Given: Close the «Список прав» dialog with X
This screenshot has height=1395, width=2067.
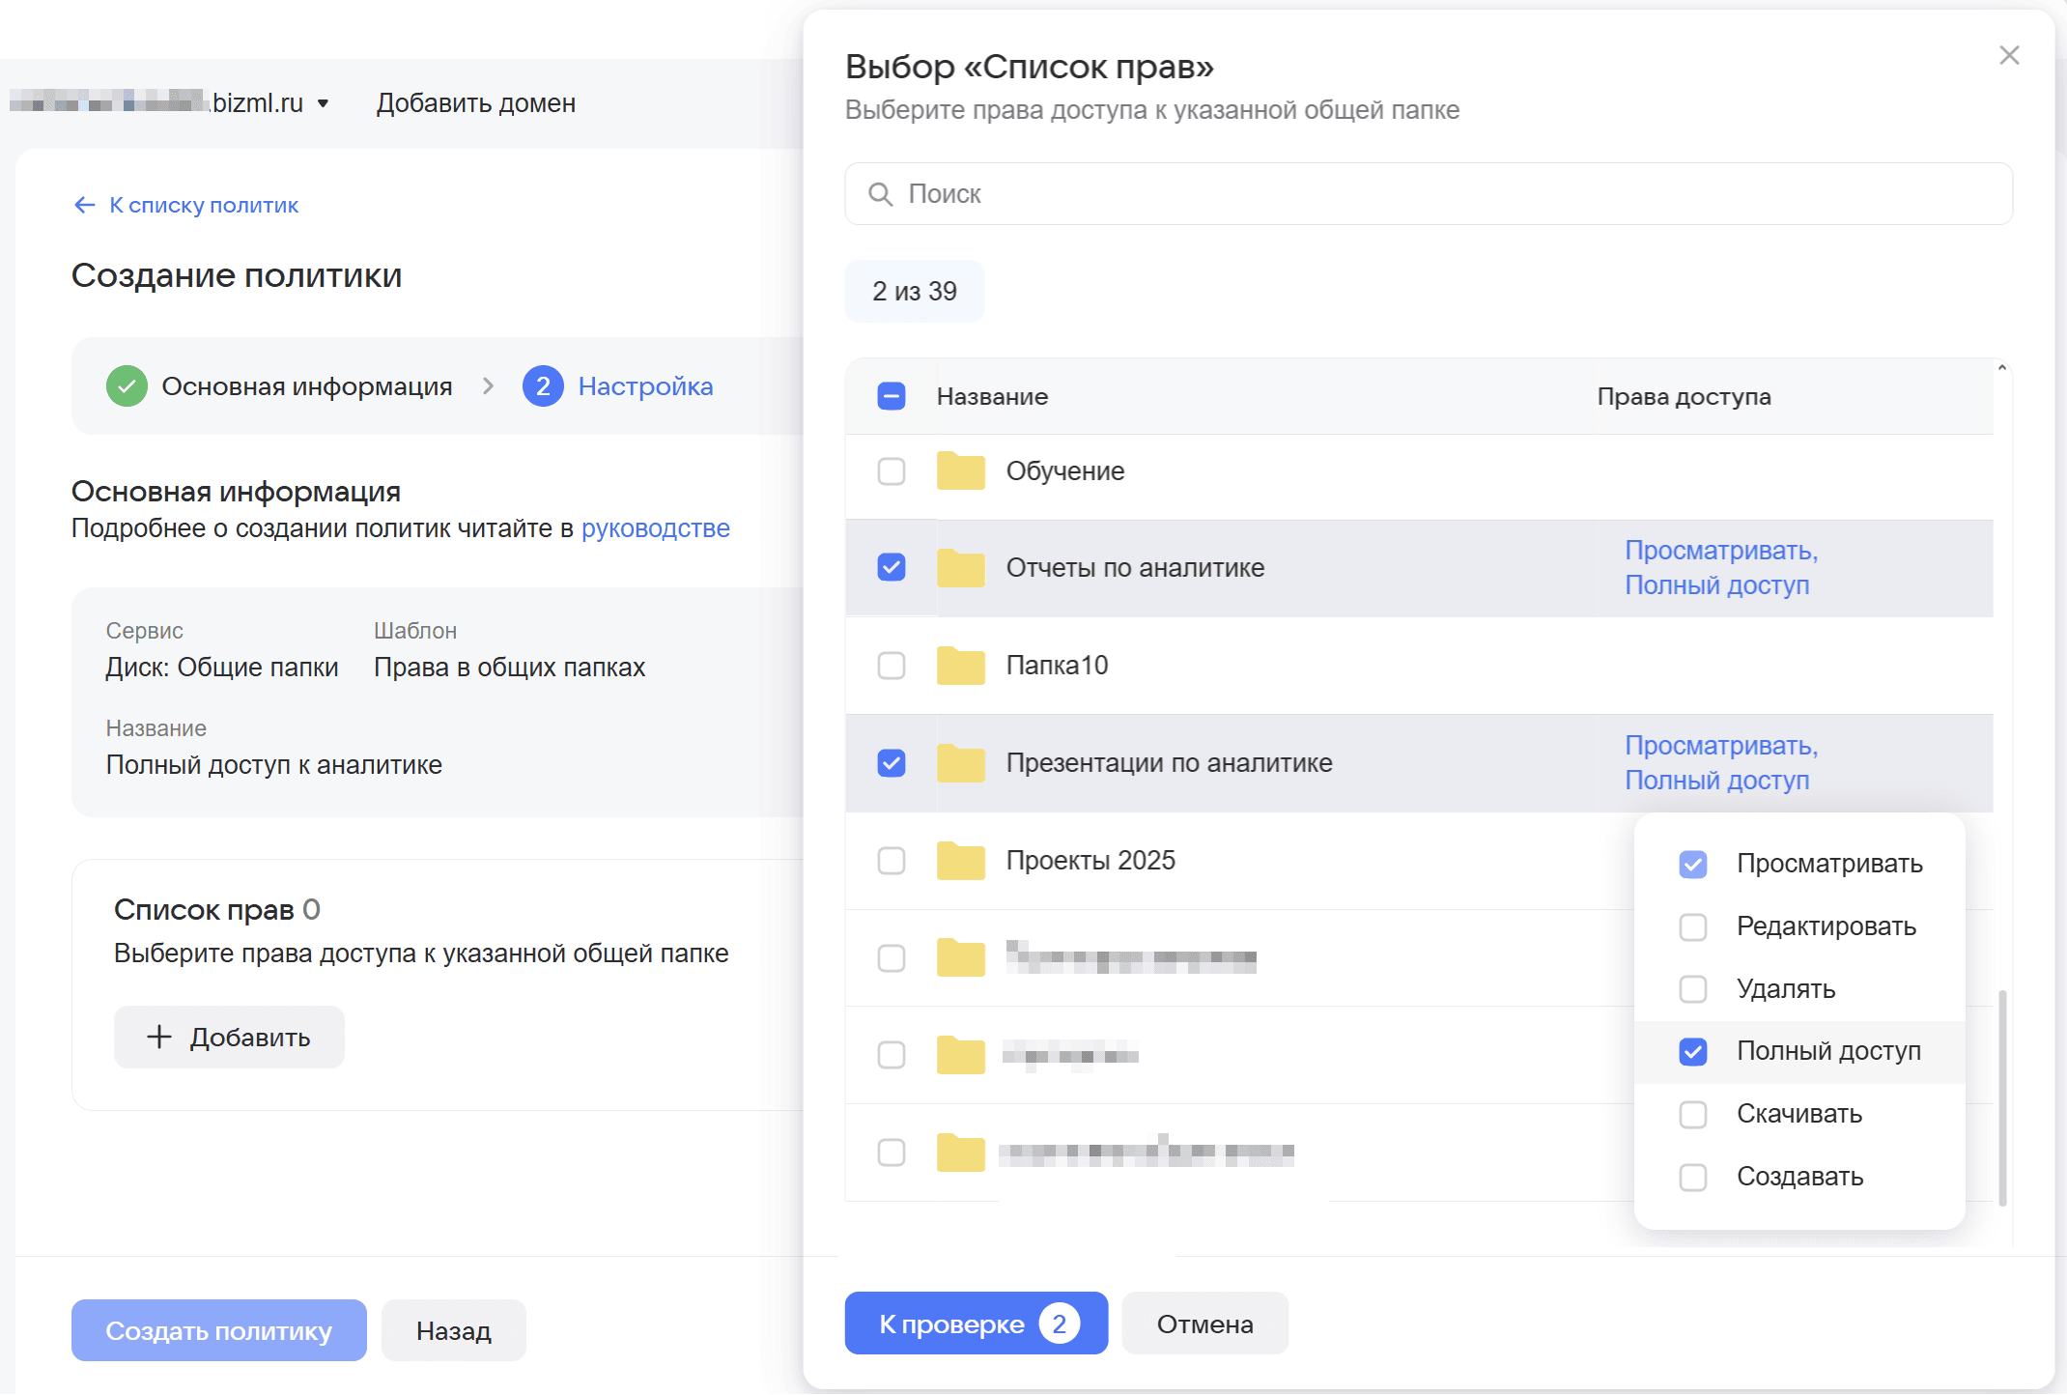Looking at the screenshot, I should click(x=2009, y=56).
